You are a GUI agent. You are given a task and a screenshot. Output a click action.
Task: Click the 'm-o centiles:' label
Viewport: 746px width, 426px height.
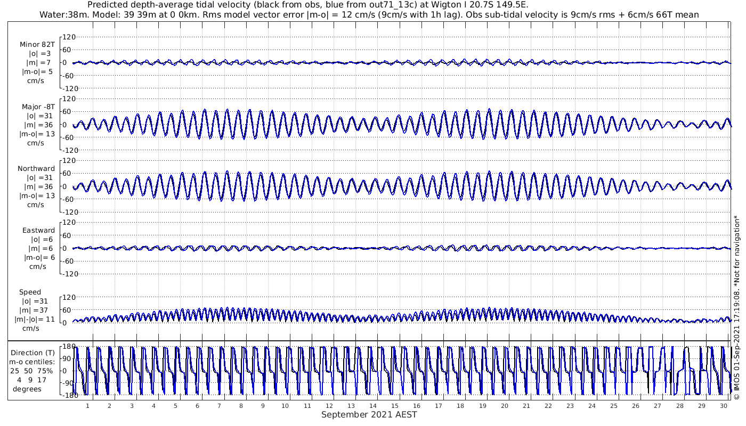(33, 362)
